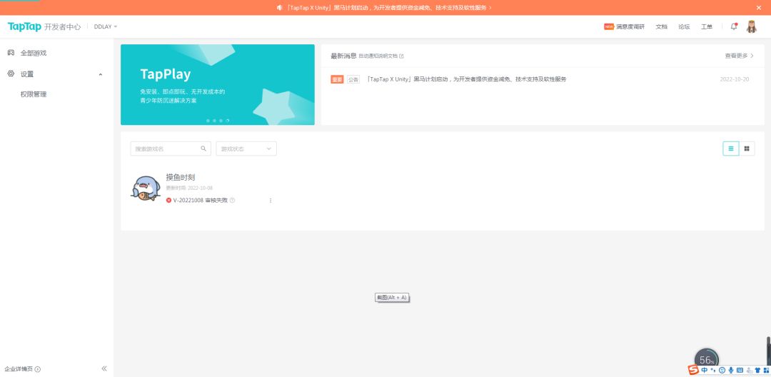
Task: Open the 论坛 forum menu item
Action: tap(684, 26)
